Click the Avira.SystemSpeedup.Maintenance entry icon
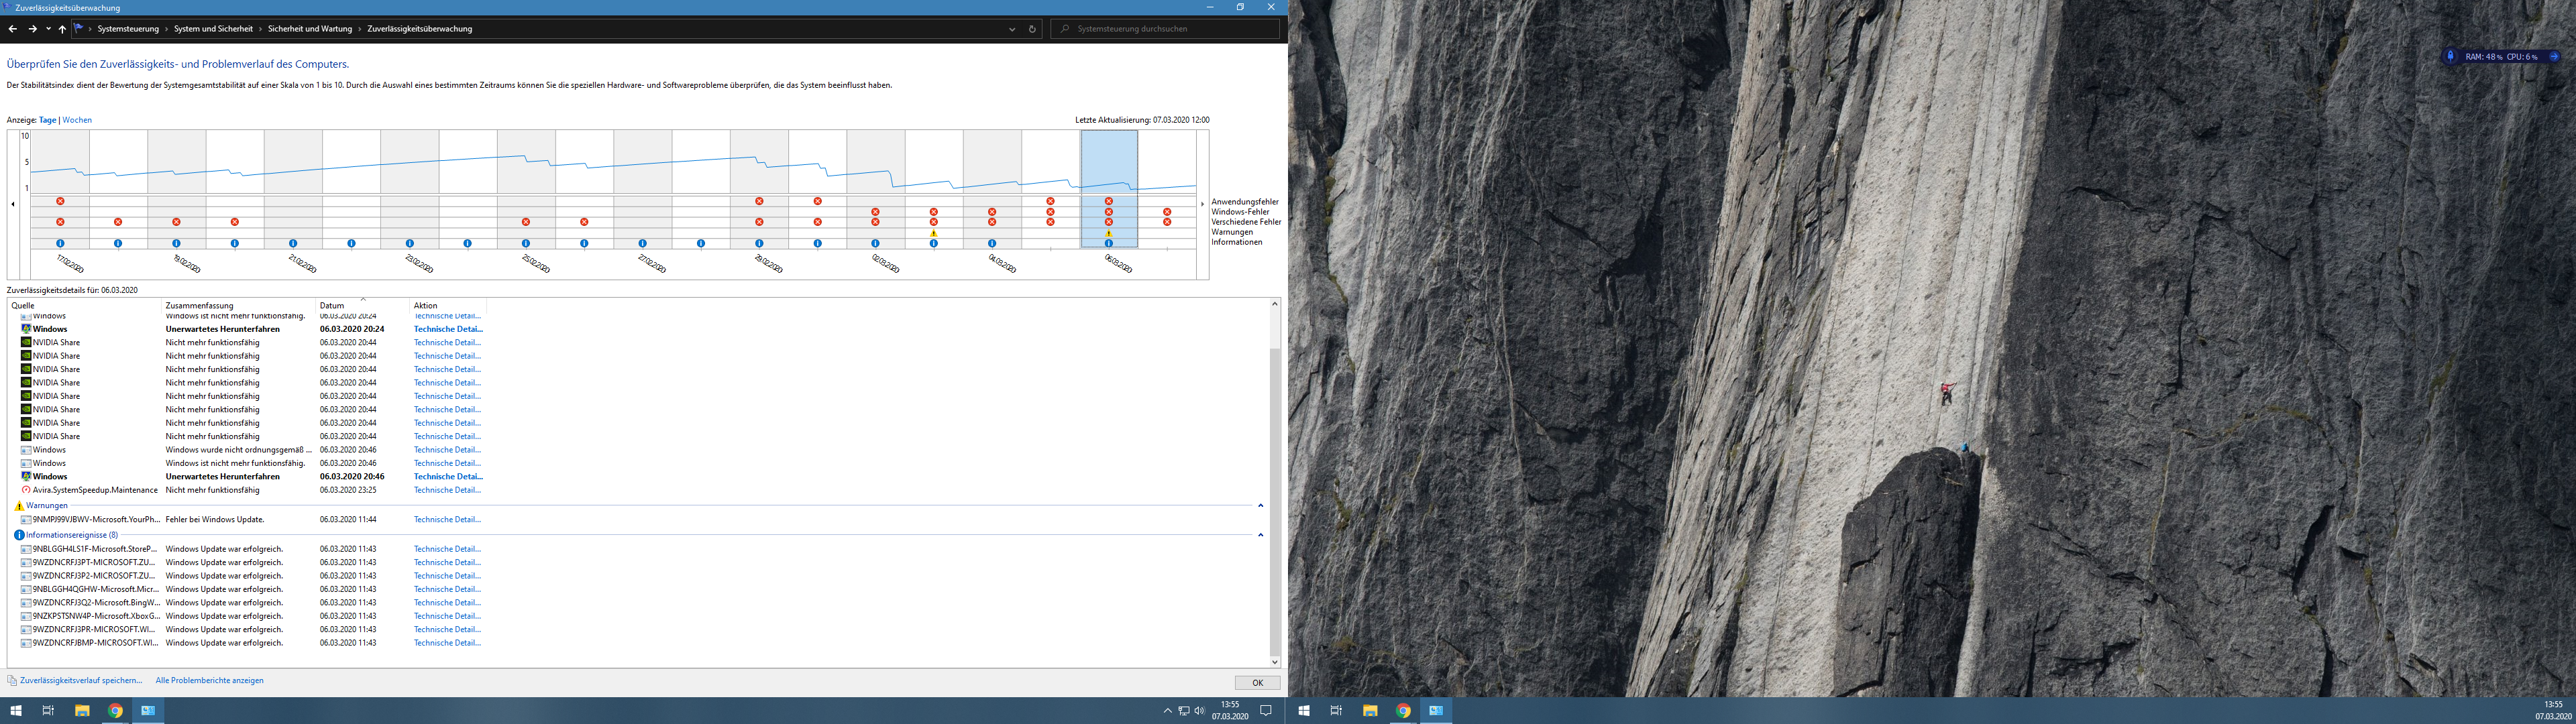This screenshot has width=2576, height=724. click(26, 490)
